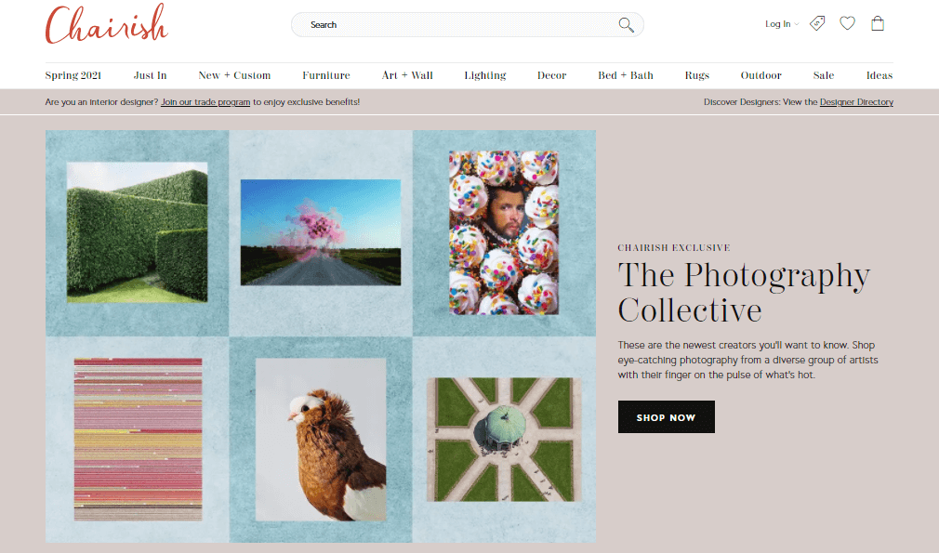Open the price tag deals icon
This screenshot has height=553, width=939.
817,23
